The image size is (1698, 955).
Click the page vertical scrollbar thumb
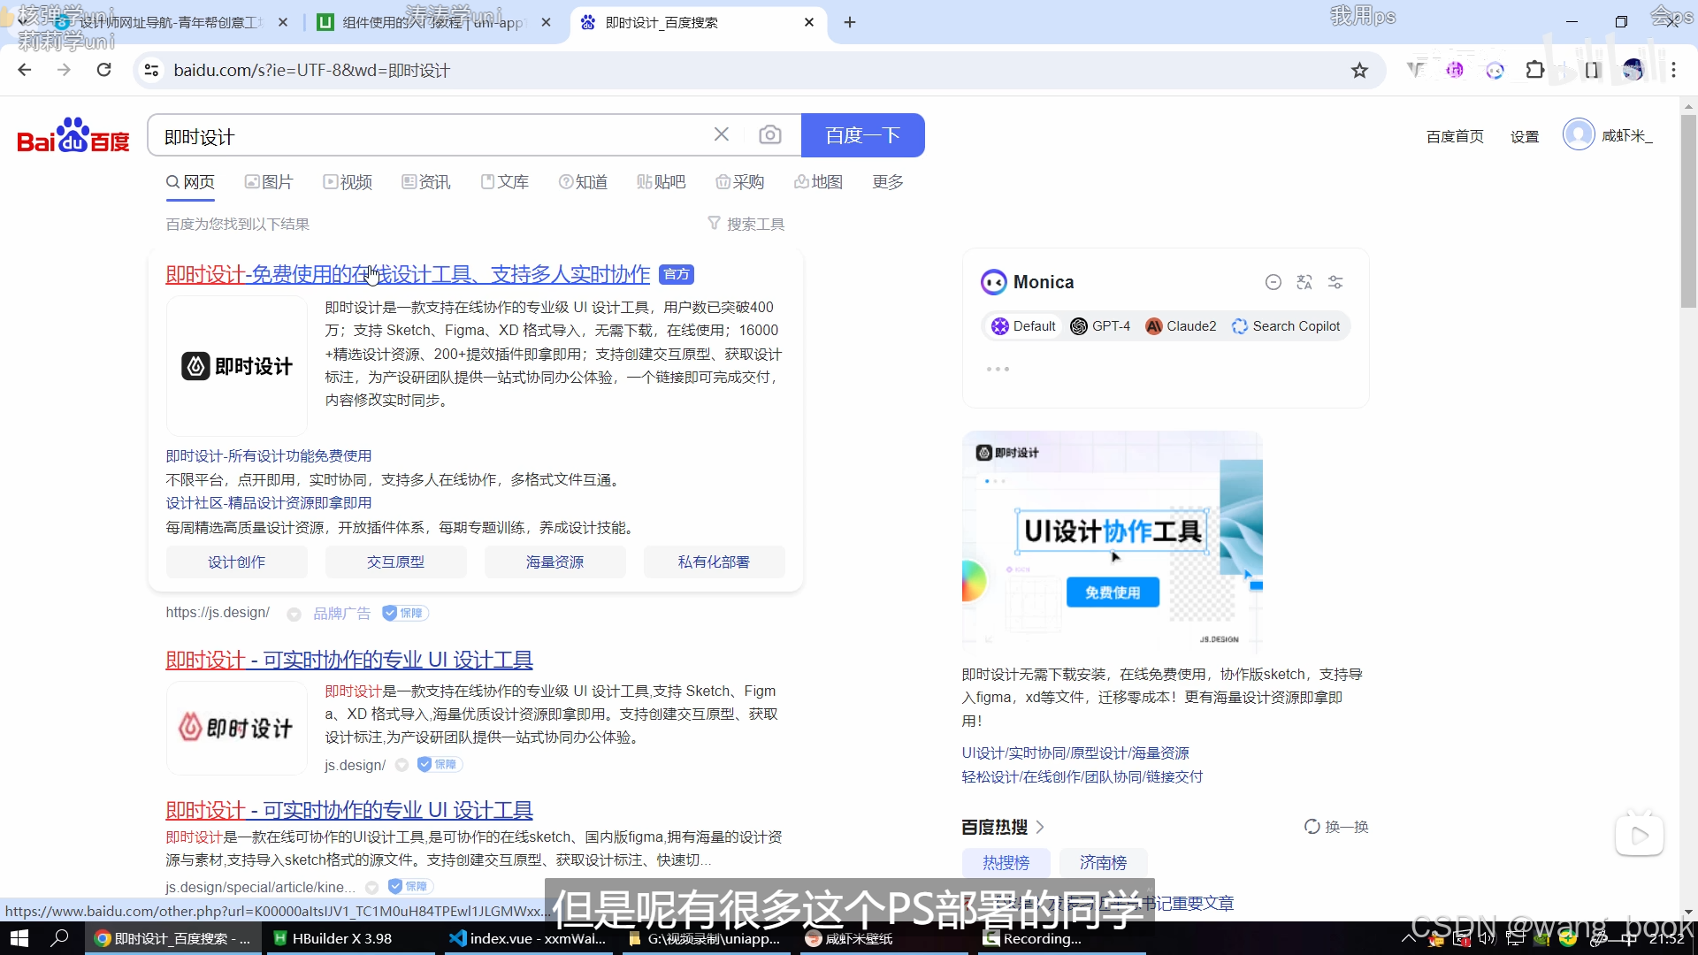click(x=1688, y=210)
